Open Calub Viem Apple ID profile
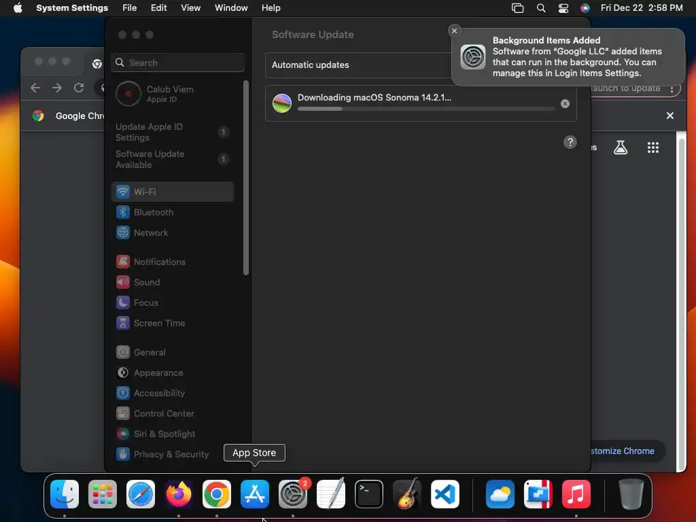Screen dimensions: 696x522 [x=173, y=94]
